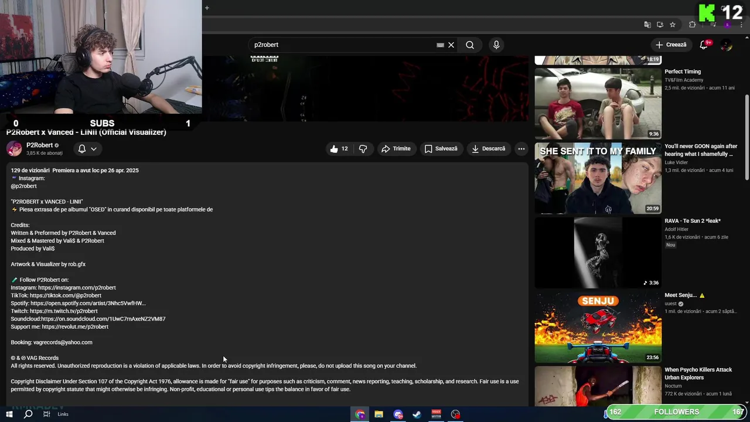Open more actions three-dot menu
Viewport: 750px width, 422px height.
521,149
